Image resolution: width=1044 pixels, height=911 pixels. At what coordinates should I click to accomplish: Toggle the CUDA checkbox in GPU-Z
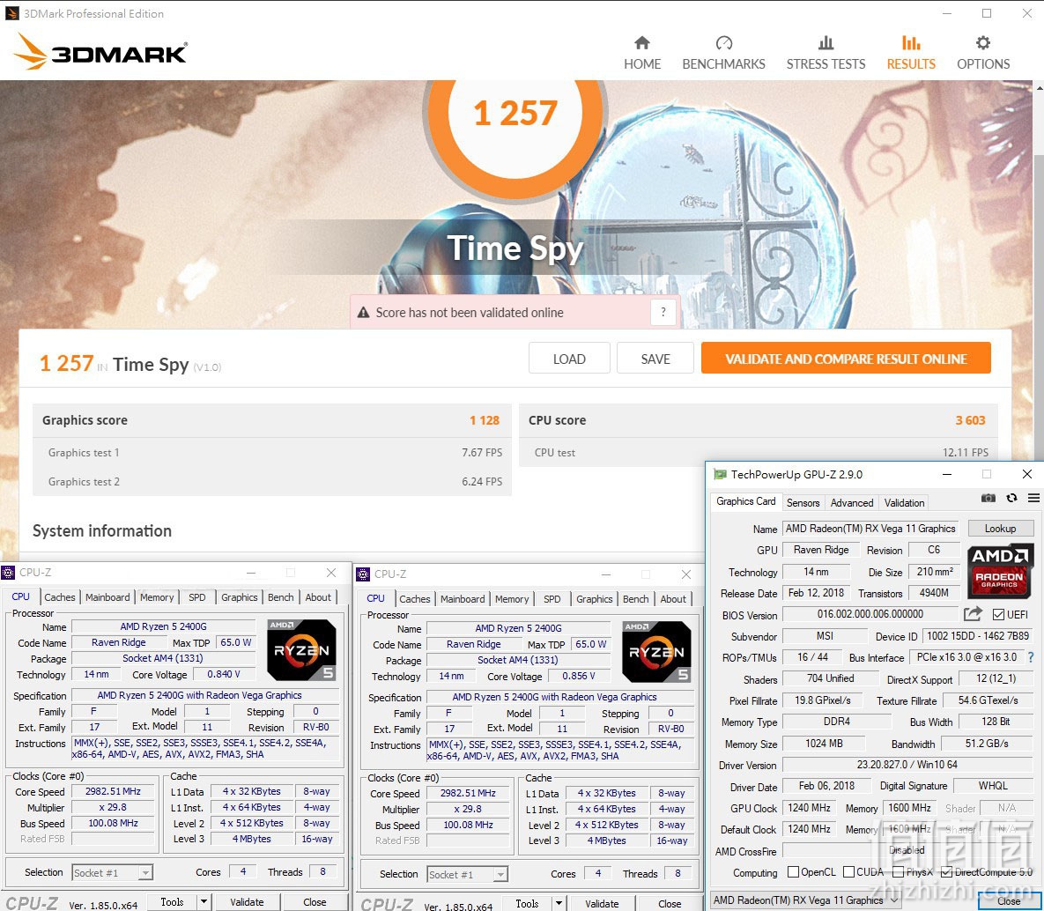tap(848, 871)
